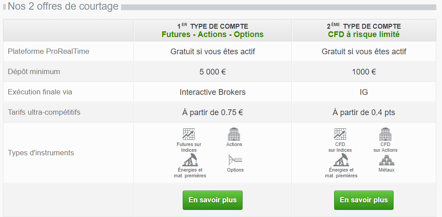Click the Métaux gold bars icon
This screenshot has height=217, width=442.
[386, 161]
